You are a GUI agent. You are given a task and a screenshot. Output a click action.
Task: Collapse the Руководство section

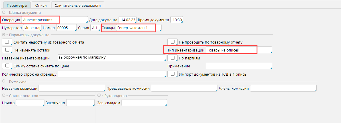point(99,96)
